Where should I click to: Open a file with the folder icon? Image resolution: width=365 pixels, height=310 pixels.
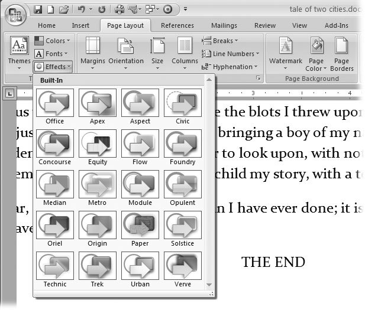[64, 9]
